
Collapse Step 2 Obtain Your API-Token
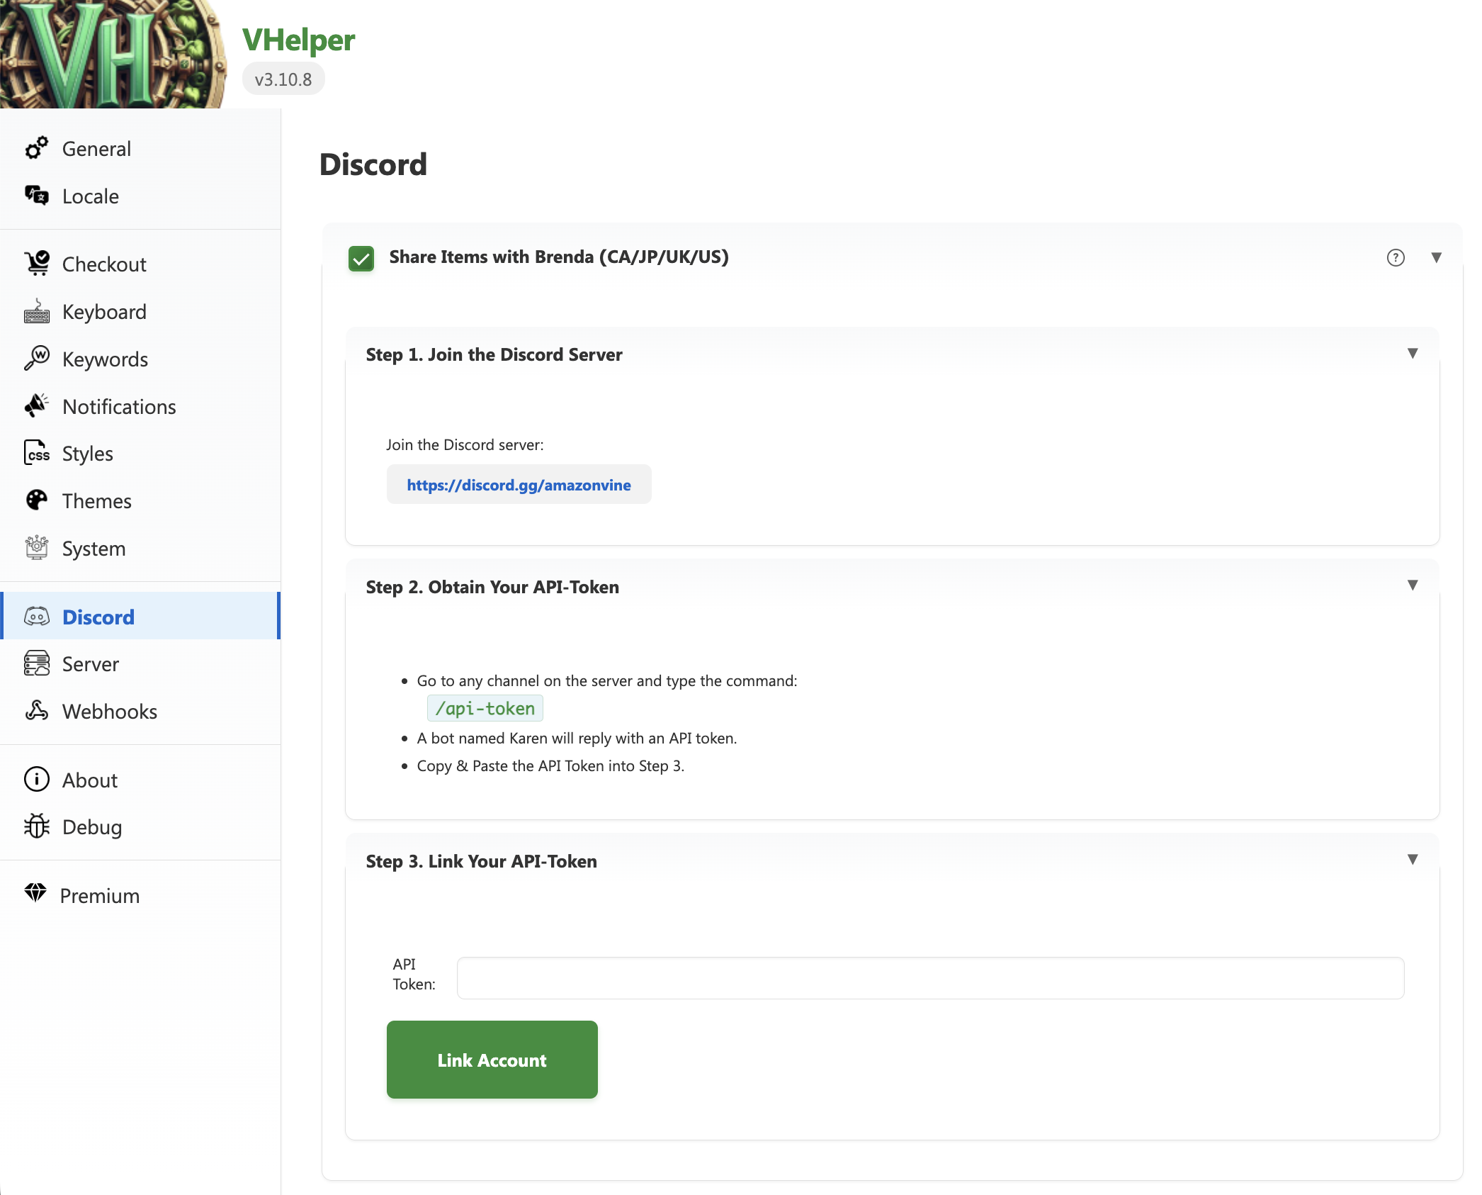tap(1413, 585)
